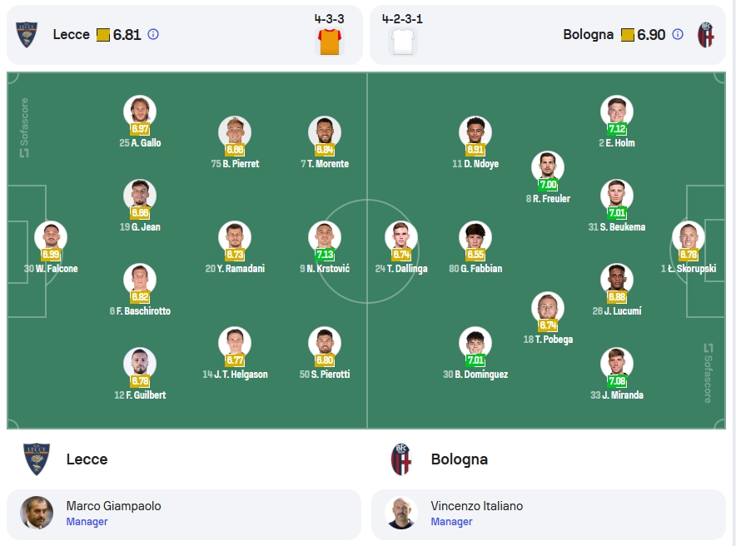Select J. Miranda's player avatar
Screen dimensions: 736x546
coord(617,363)
